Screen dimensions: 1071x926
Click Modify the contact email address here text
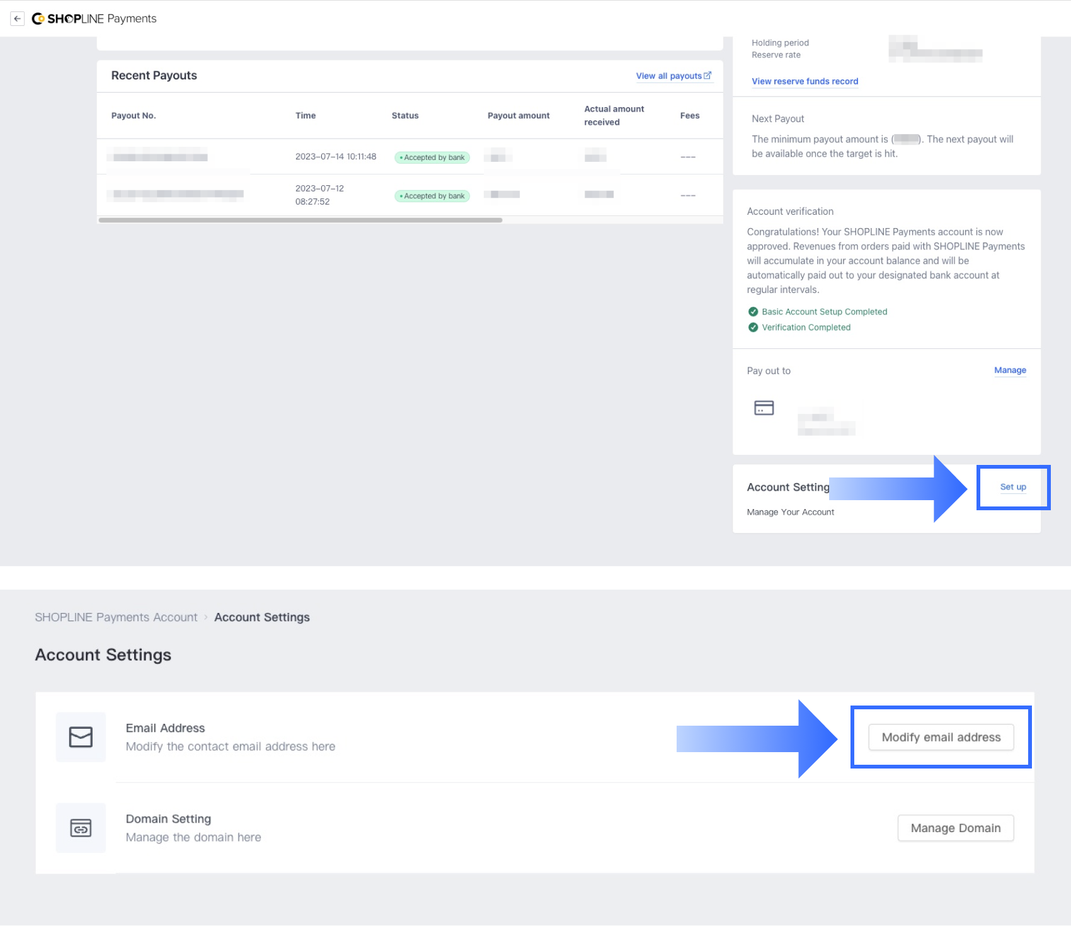click(231, 746)
